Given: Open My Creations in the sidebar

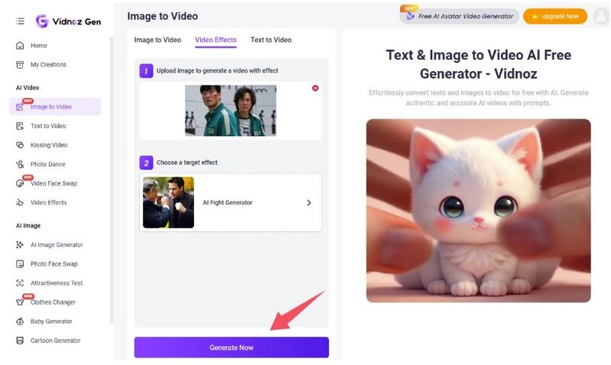Looking at the screenshot, I should [x=48, y=65].
